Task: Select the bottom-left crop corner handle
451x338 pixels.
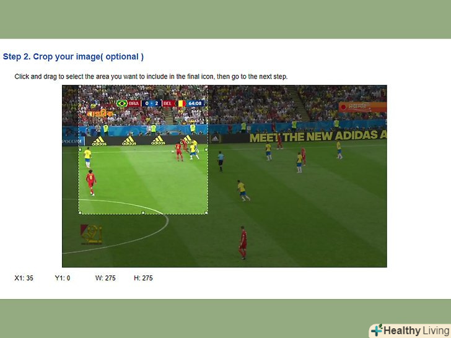Action: click(81, 213)
